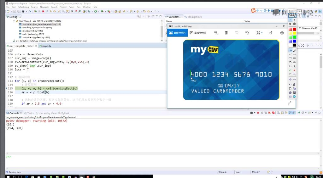Open the New wizard dropdown arrow
This screenshot has height=178, width=323.
11,11
